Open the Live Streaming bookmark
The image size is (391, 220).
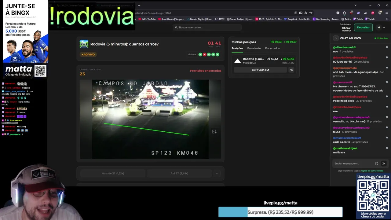coord(326,19)
